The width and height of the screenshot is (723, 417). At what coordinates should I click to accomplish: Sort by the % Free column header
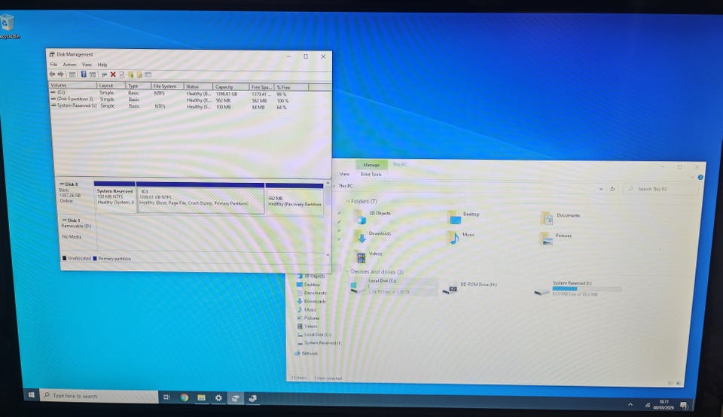[x=291, y=87]
